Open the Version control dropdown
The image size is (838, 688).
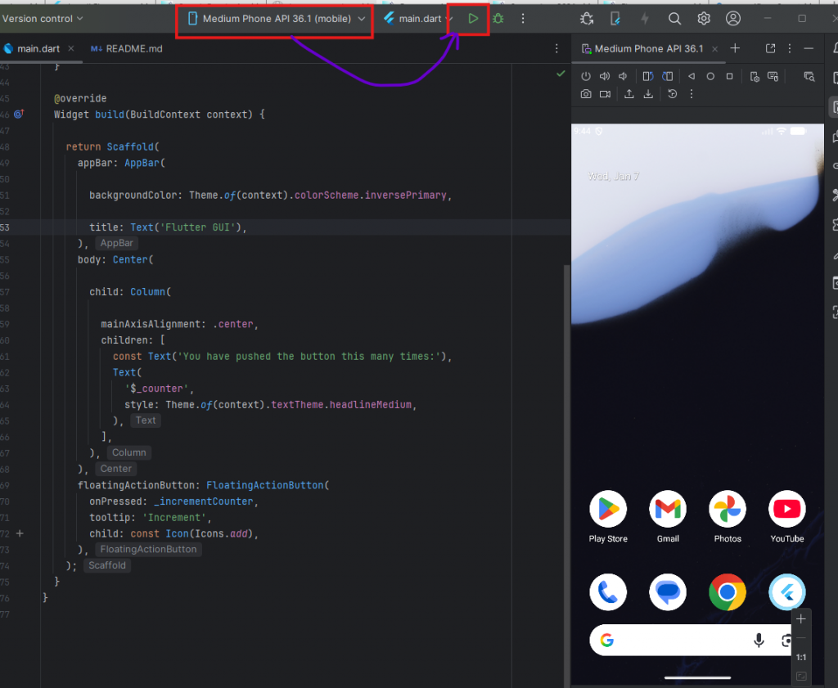coord(43,18)
